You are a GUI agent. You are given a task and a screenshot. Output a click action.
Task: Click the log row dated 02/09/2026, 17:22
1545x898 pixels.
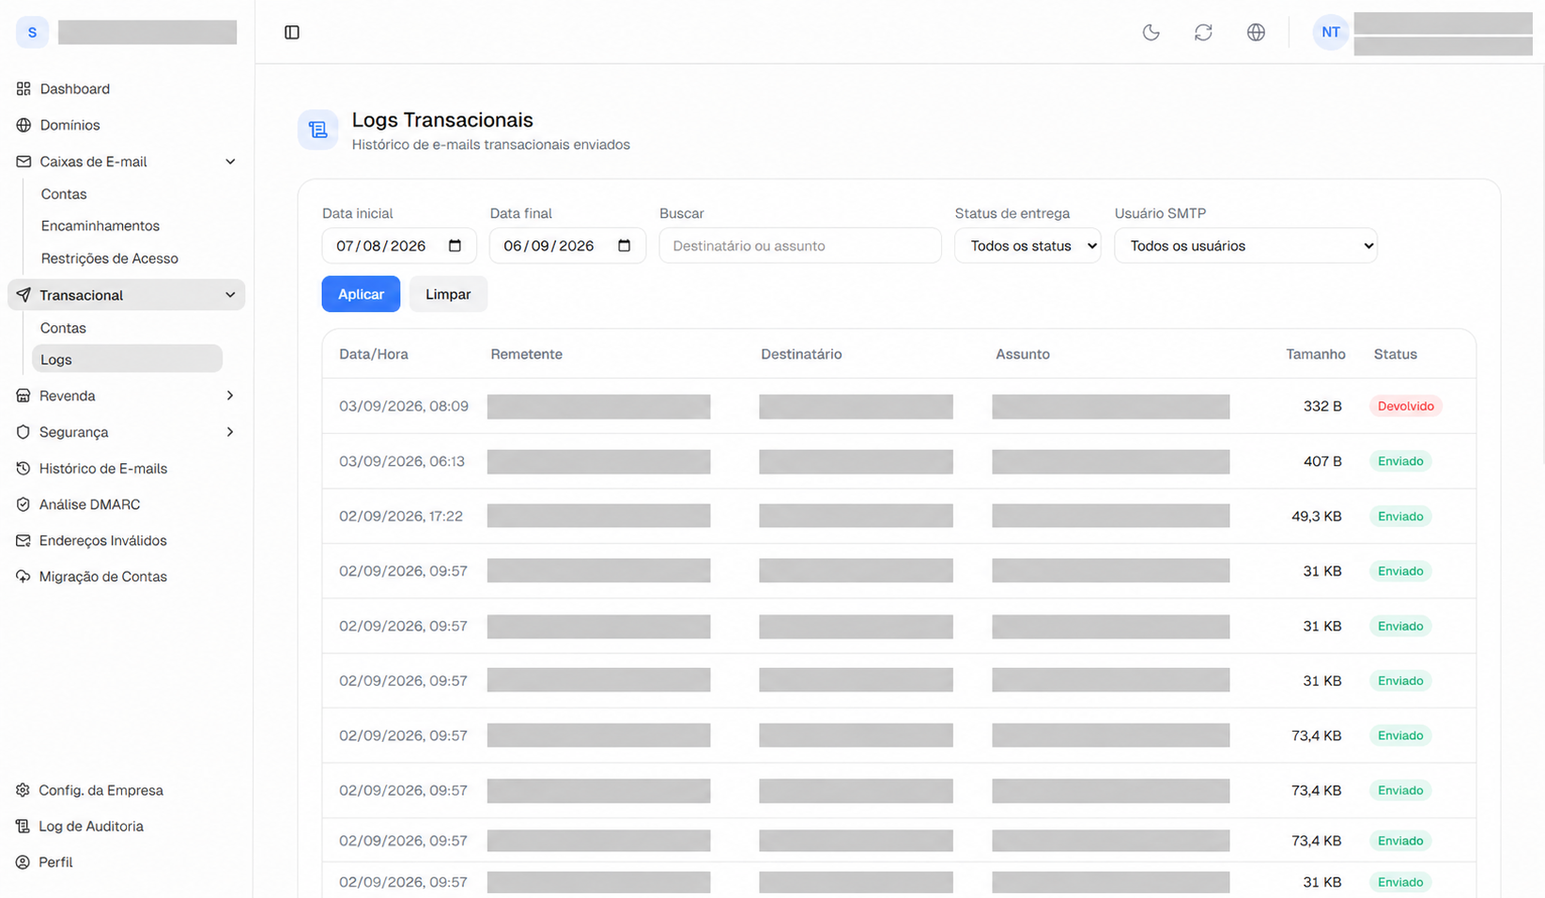tap(899, 516)
